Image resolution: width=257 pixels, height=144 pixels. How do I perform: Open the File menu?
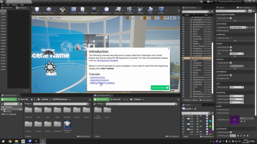pos(3,5)
